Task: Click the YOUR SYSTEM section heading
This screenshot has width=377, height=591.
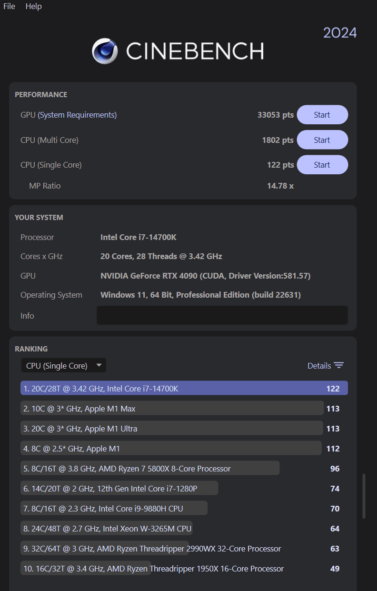Action: [39, 217]
